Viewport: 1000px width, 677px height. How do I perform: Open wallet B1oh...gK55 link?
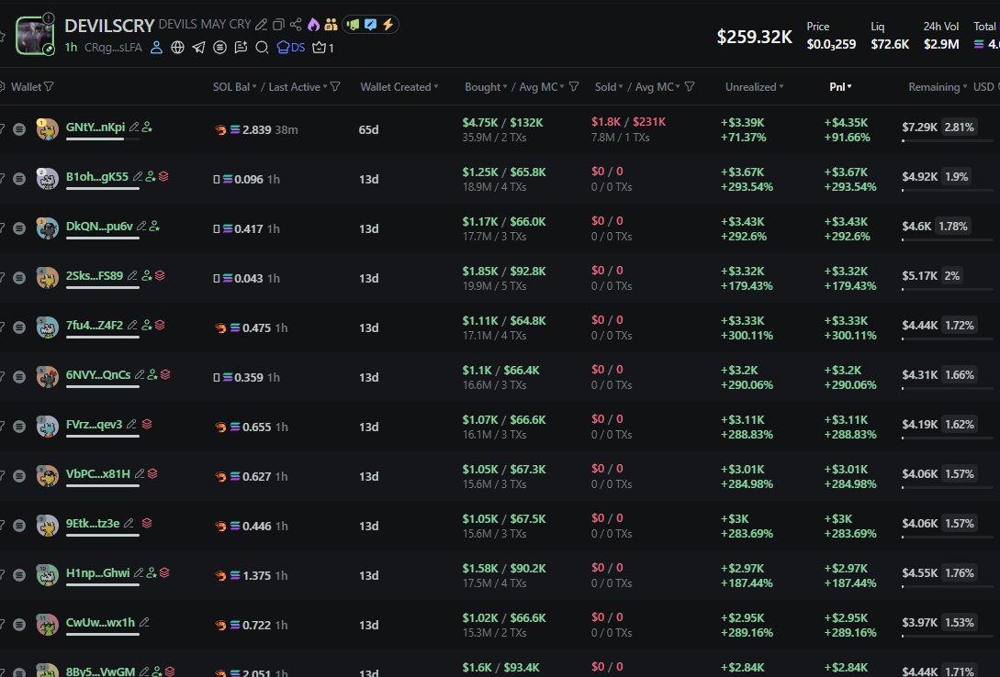point(96,178)
